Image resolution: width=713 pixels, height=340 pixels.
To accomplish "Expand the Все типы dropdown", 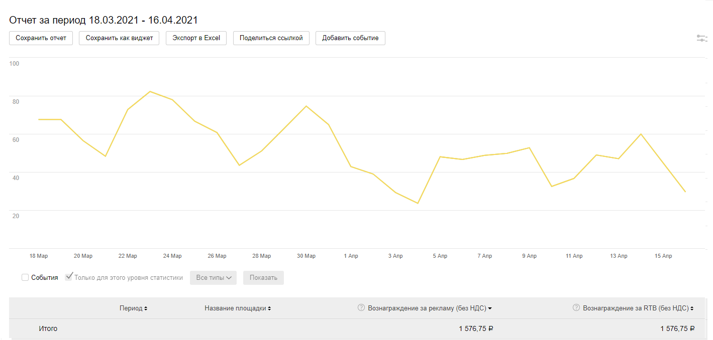I will click(x=213, y=278).
